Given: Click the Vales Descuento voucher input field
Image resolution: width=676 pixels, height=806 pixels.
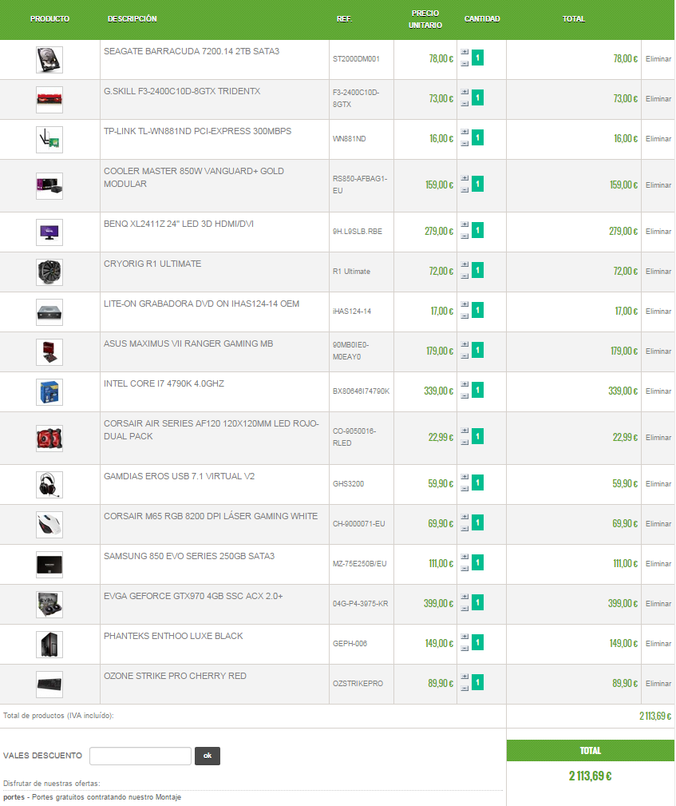Looking at the screenshot, I should (140, 756).
